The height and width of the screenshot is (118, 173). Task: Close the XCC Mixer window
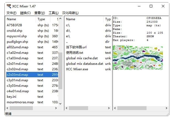tap(163, 6)
